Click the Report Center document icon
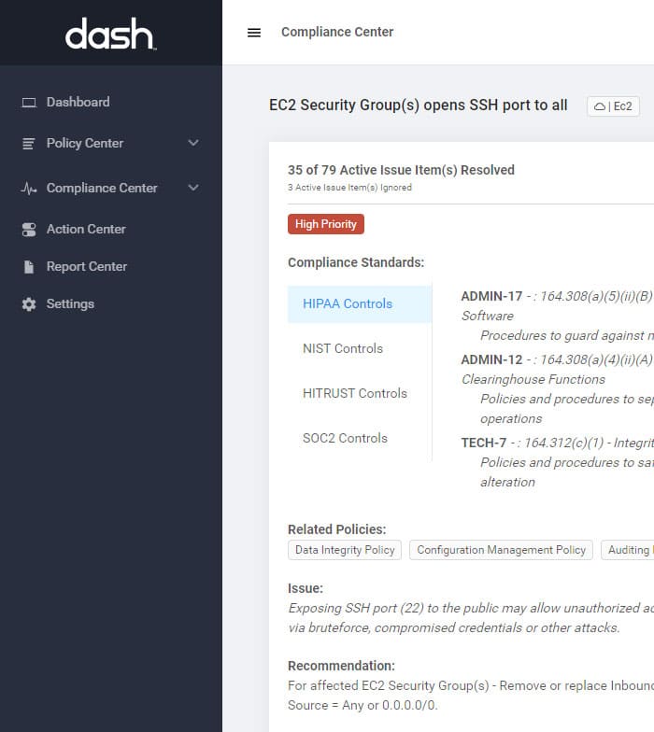Screen dimensions: 654x732 pos(29,267)
